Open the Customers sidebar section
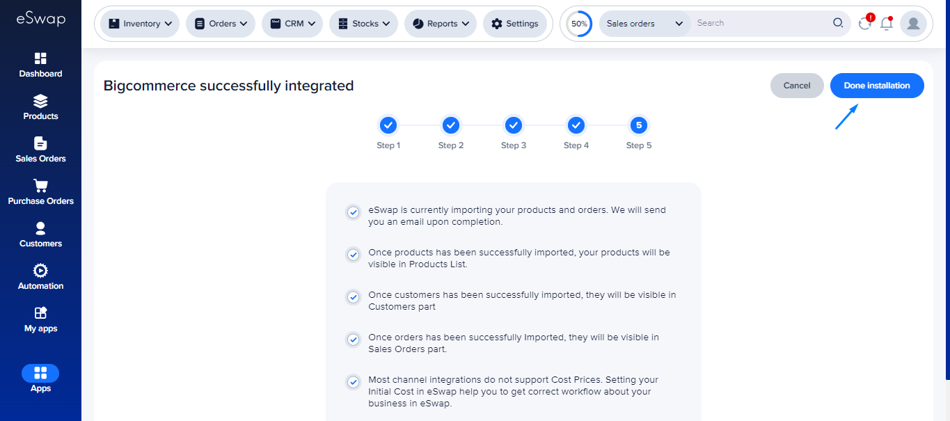 coord(40,229)
